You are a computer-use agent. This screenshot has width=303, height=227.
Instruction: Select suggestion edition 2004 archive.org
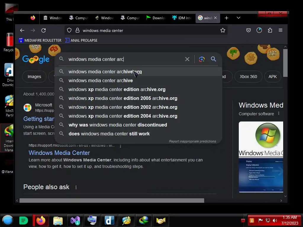tap(138, 116)
